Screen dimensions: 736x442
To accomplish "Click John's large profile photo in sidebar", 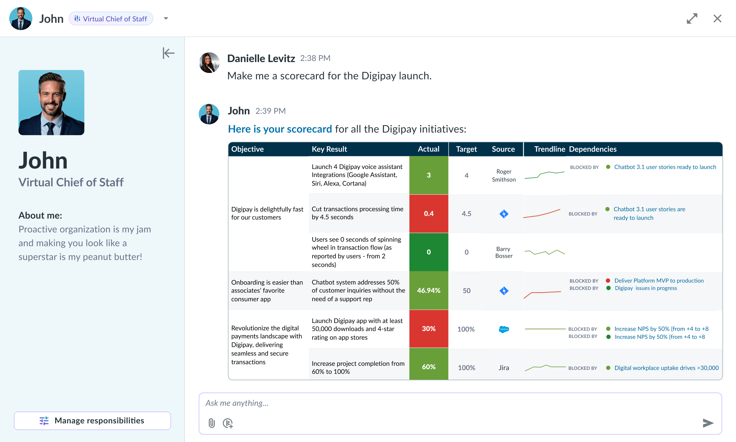I will point(51,103).
